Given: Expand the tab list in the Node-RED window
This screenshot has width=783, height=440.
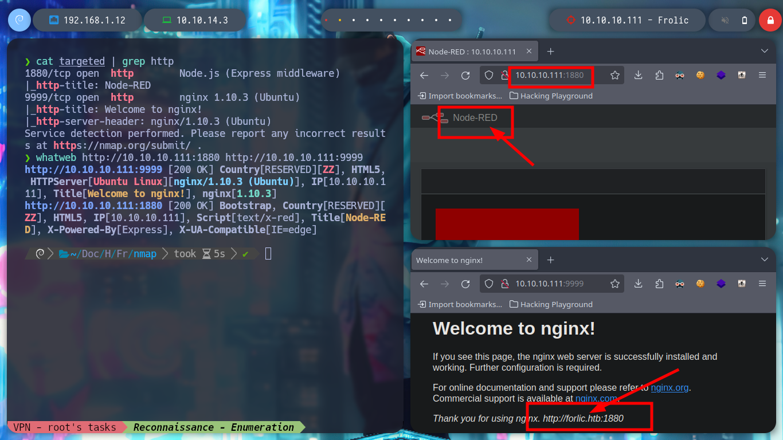Looking at the screenshot, I should point(764,52).
